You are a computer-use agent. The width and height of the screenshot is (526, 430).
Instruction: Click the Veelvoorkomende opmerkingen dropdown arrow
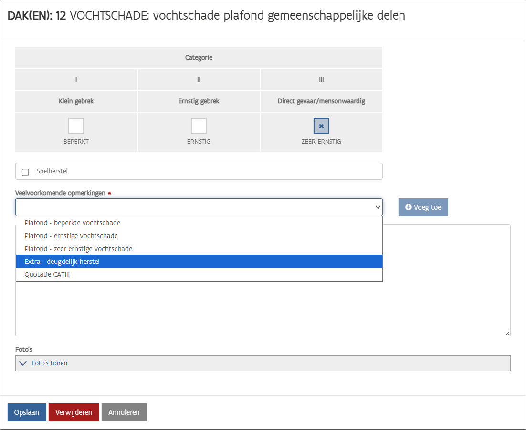coord(378,207)
